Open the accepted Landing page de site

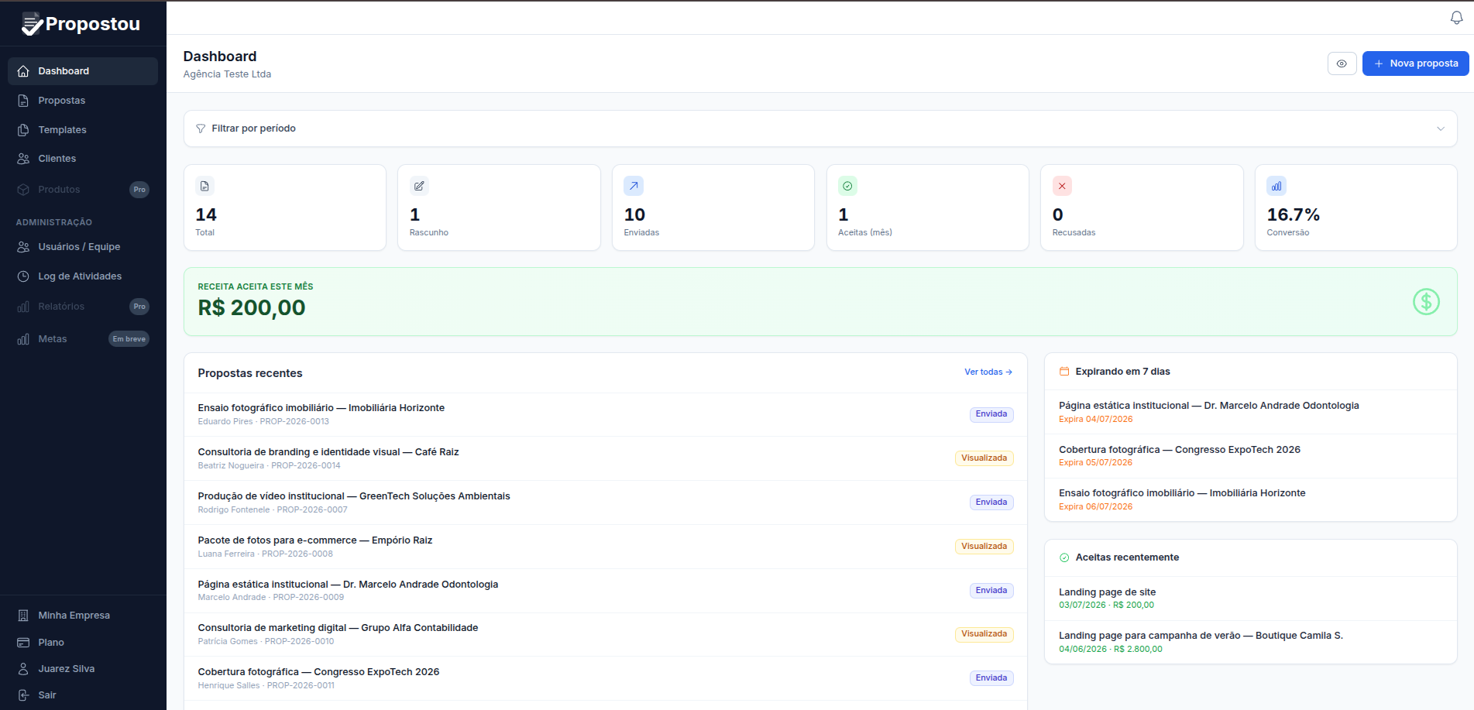(x=1251, y=599)
